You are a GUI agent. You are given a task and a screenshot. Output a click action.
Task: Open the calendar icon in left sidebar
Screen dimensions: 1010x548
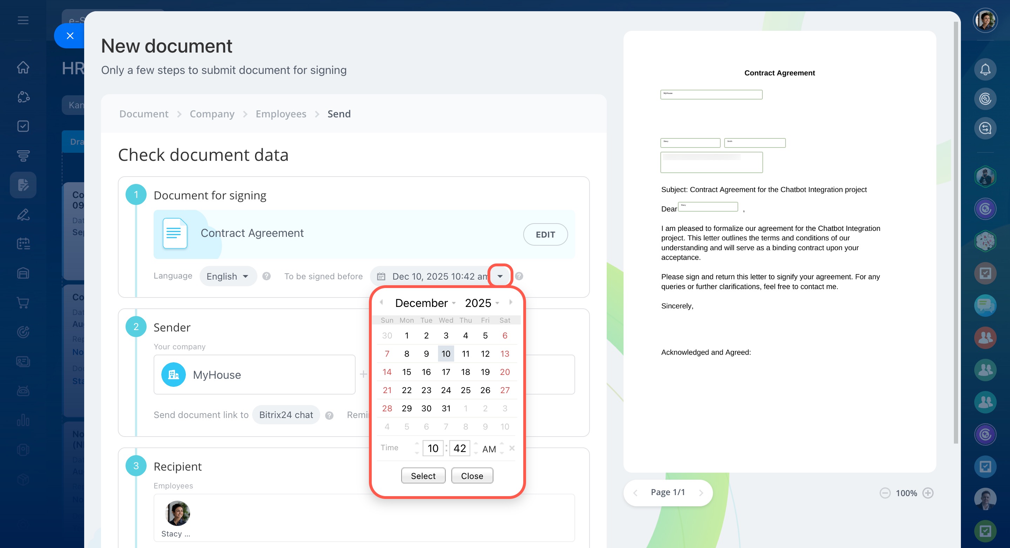(23, 244)
